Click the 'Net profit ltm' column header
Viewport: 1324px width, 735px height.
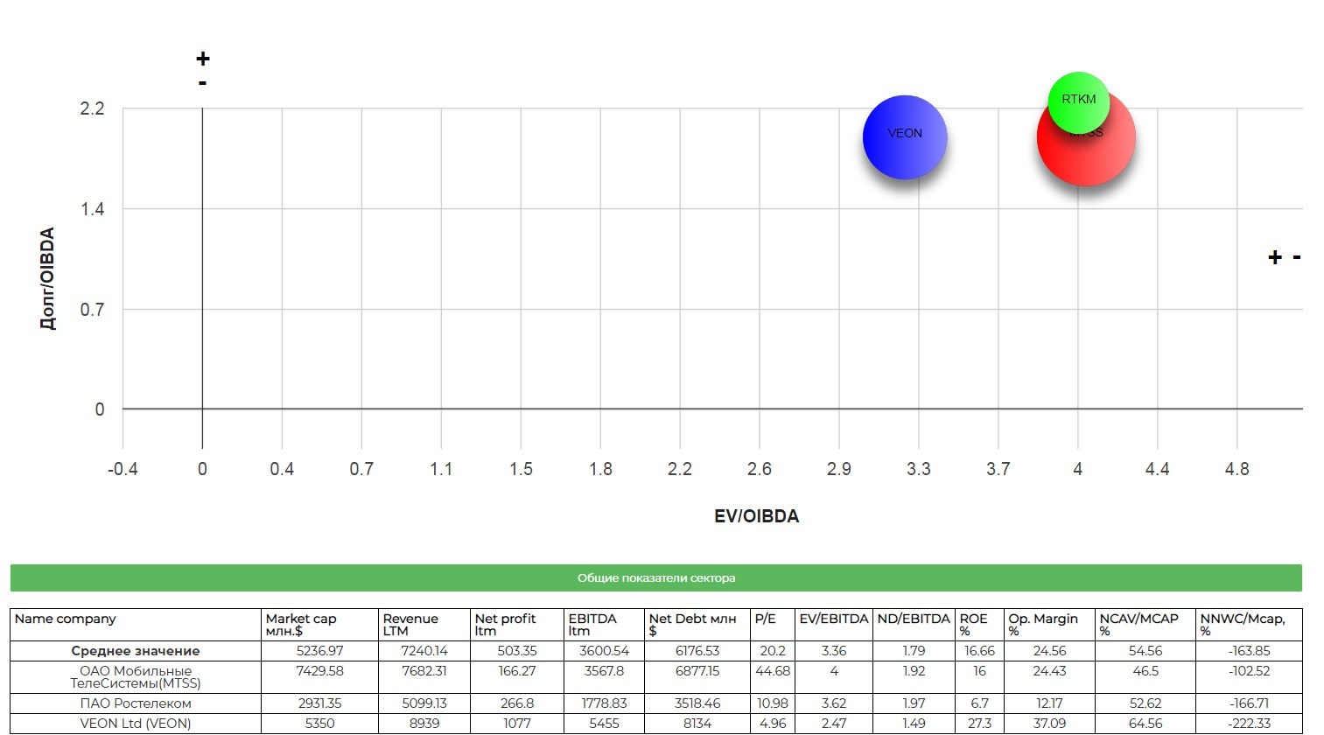[x=517, y=625]
